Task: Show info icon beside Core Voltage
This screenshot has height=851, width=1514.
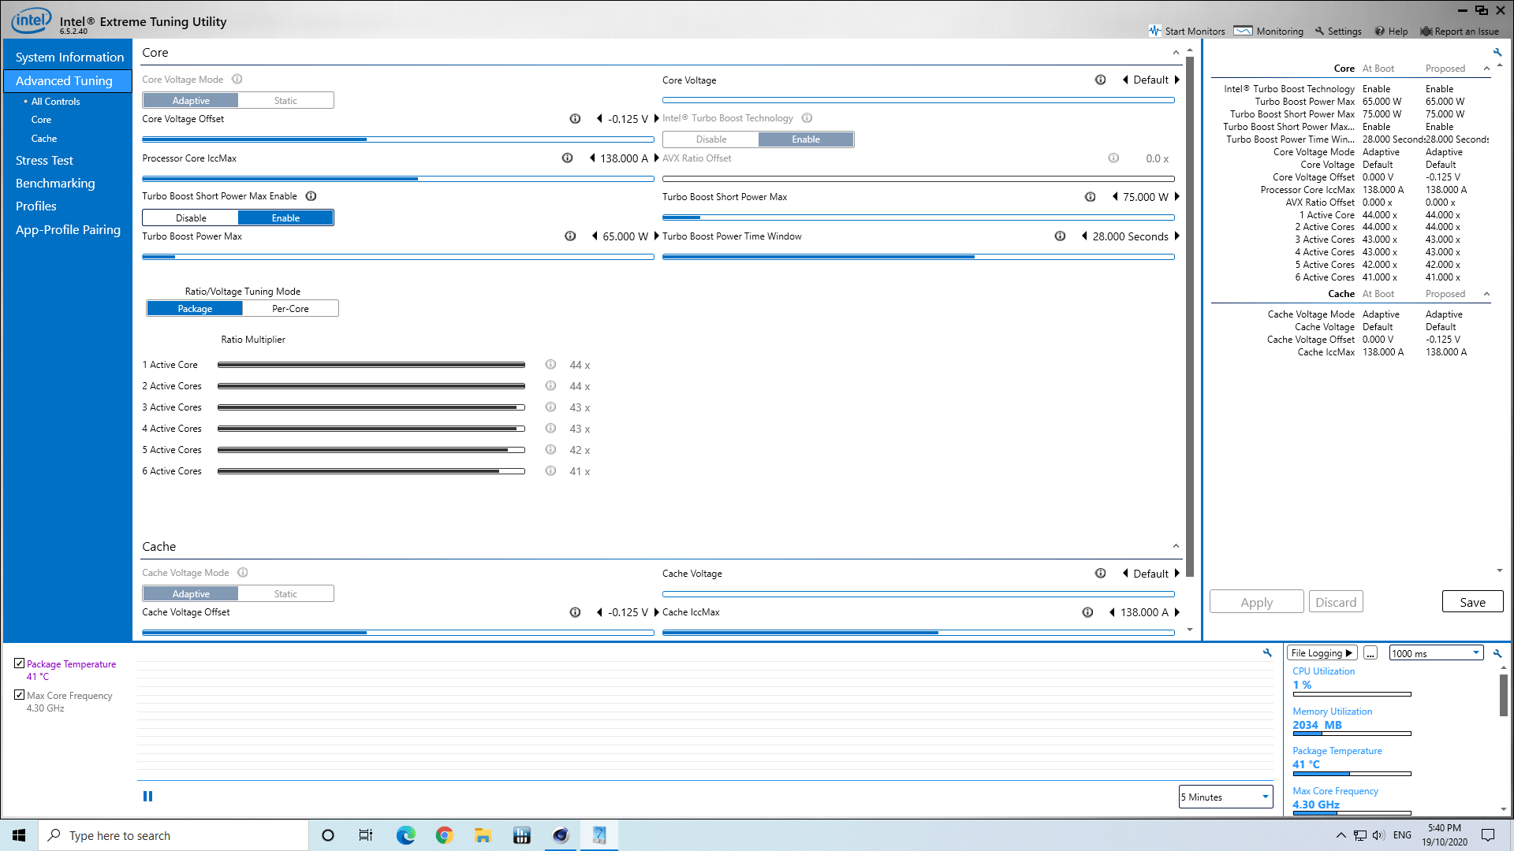Action: [1101, 80]
